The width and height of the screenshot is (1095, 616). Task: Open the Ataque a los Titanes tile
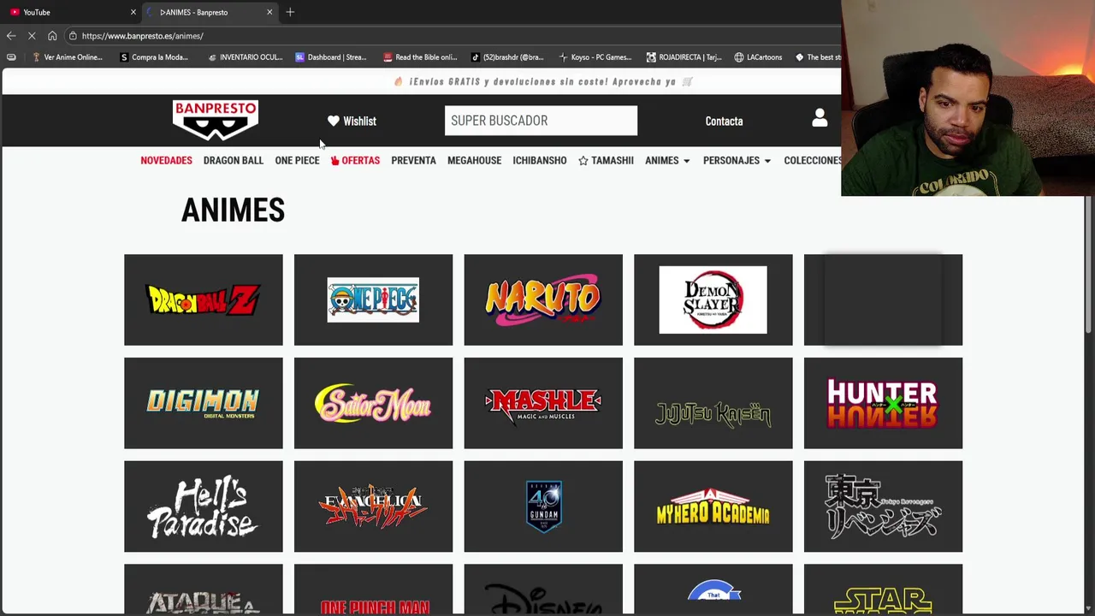(x=204, y=589)
